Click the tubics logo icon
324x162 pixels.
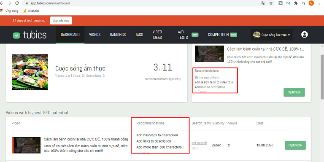(x=16, y=35)
